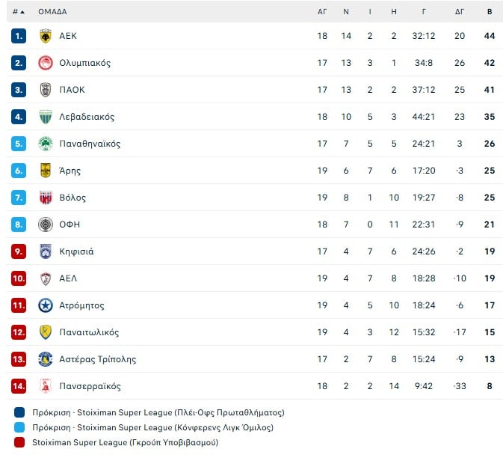The width and height of the screenshot is (503, 455).
Task: Click the Λεβαδειακός club badge
Action: (46, 117)
